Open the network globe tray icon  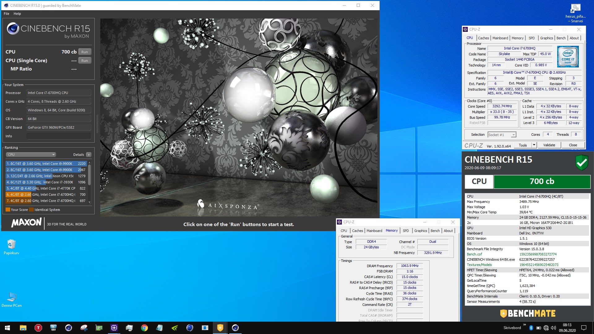coord(546,328)
